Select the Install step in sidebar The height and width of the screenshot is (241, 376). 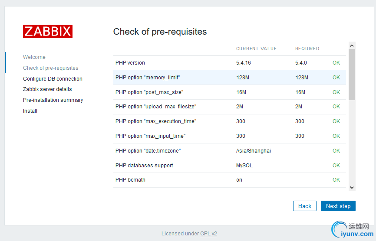point(30,111)
